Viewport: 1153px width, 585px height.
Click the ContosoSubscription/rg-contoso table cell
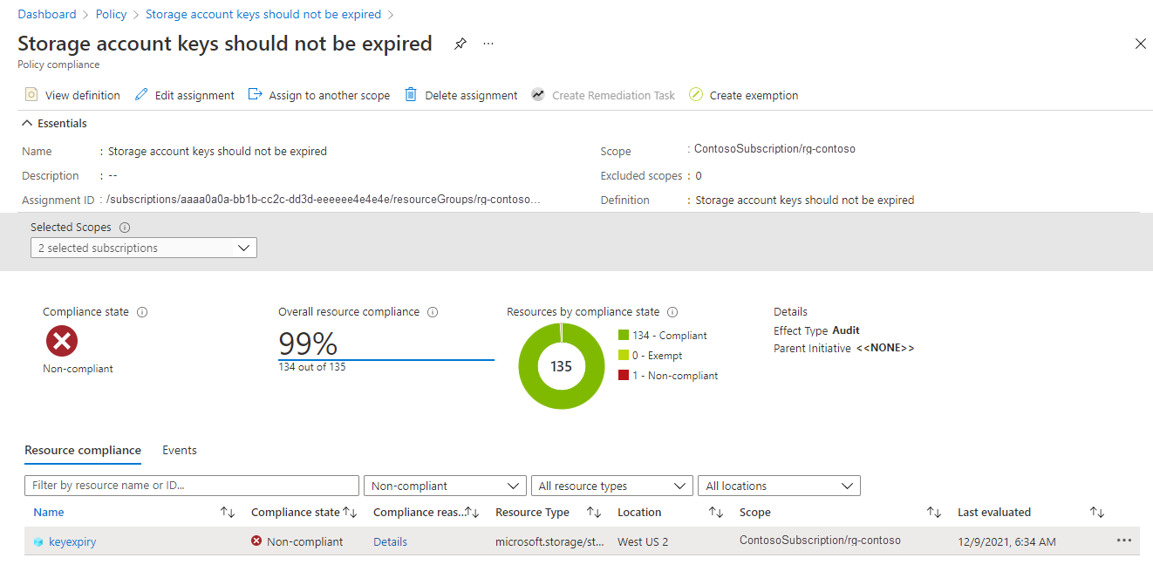[820, 541]
